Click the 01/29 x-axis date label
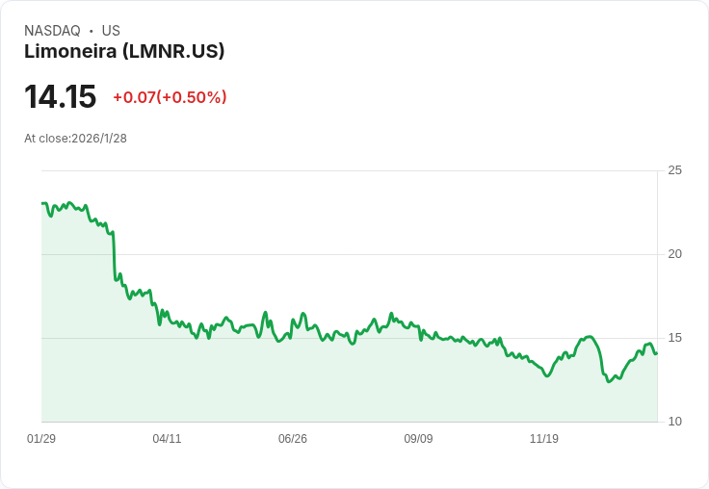709x489 pixels. click(41, 438)
